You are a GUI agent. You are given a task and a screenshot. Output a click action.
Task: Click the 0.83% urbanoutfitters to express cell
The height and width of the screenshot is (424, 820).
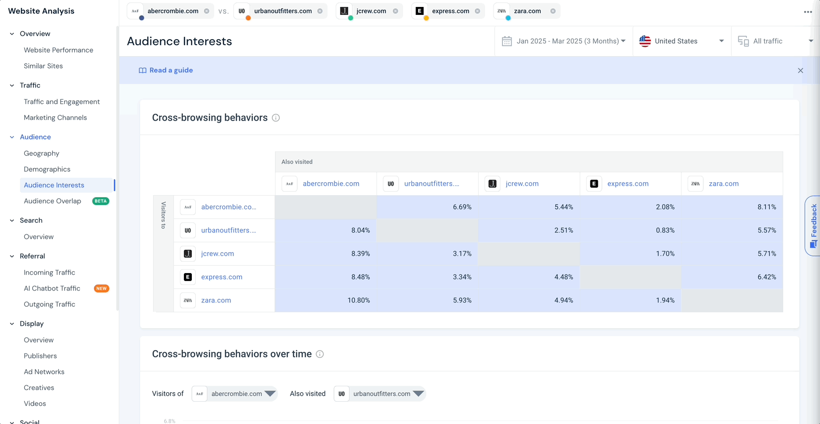631,230
